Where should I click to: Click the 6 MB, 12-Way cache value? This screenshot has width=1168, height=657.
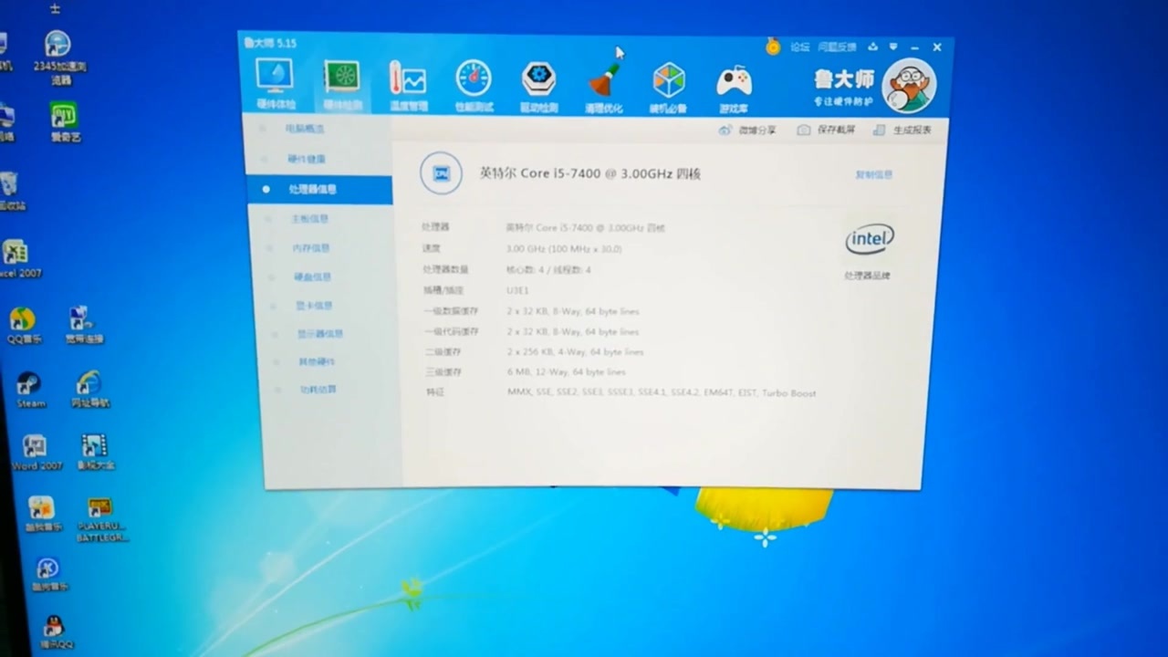pos(567,372)
